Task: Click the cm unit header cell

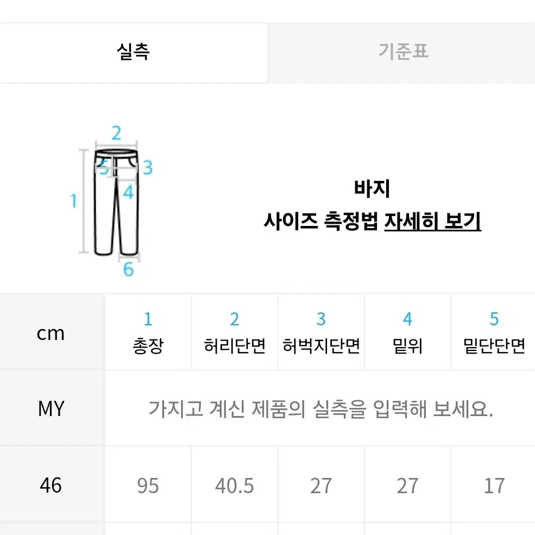Action: (x=51, y=332)
